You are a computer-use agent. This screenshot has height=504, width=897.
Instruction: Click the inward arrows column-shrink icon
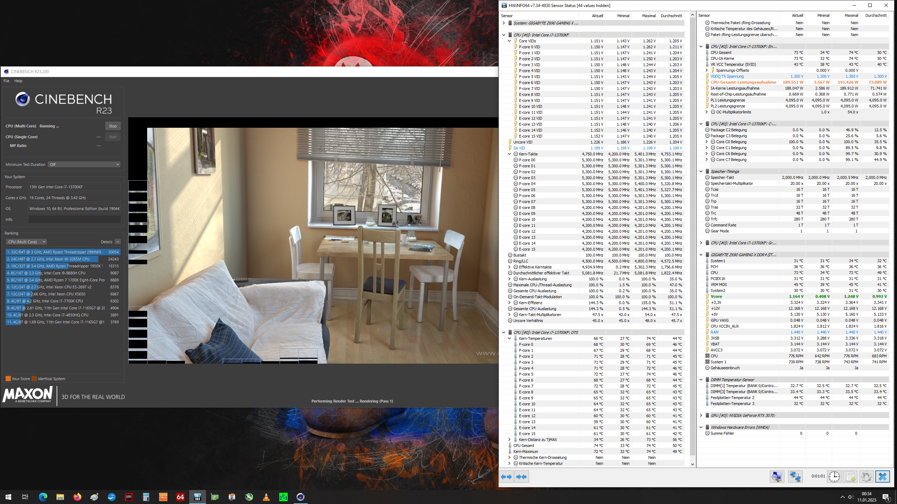(521, 477)
